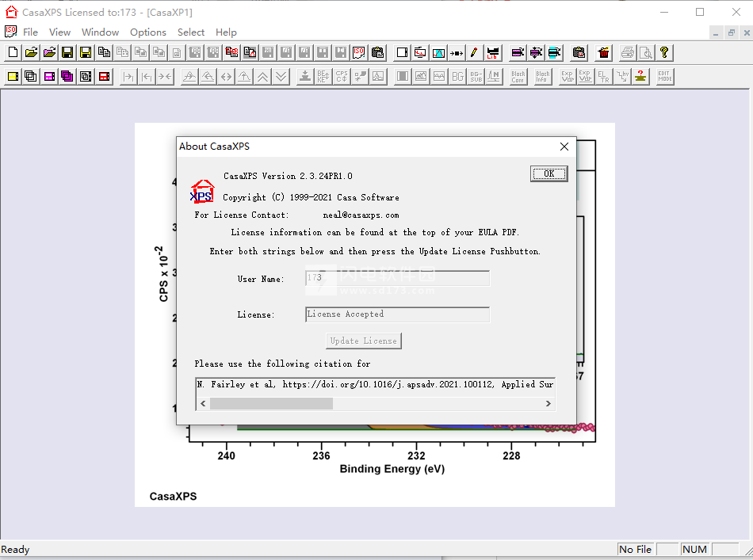This screenshot has width=753, height=560.
Task: Click the neal@casaxps.com contact email text
Action: pyautogui.click(x=361, y=215)
